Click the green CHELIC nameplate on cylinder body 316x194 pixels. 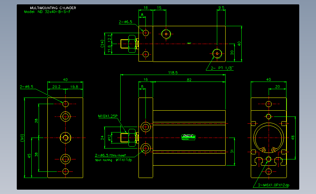(188, 137)
